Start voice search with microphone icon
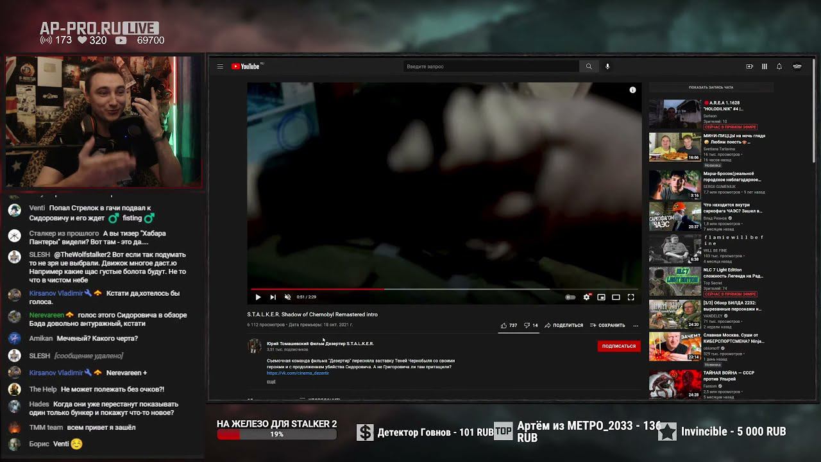 (x=607, y=67)
